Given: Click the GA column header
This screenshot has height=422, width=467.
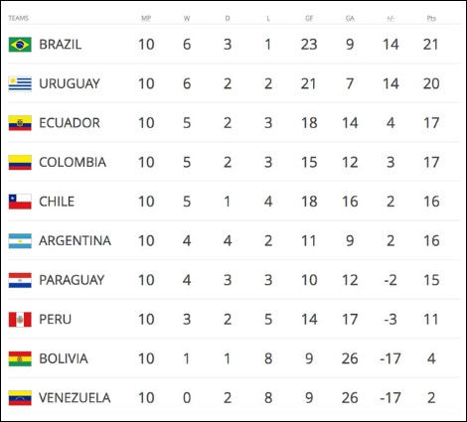Looking at the screenshot, I should tap(350, 18).
